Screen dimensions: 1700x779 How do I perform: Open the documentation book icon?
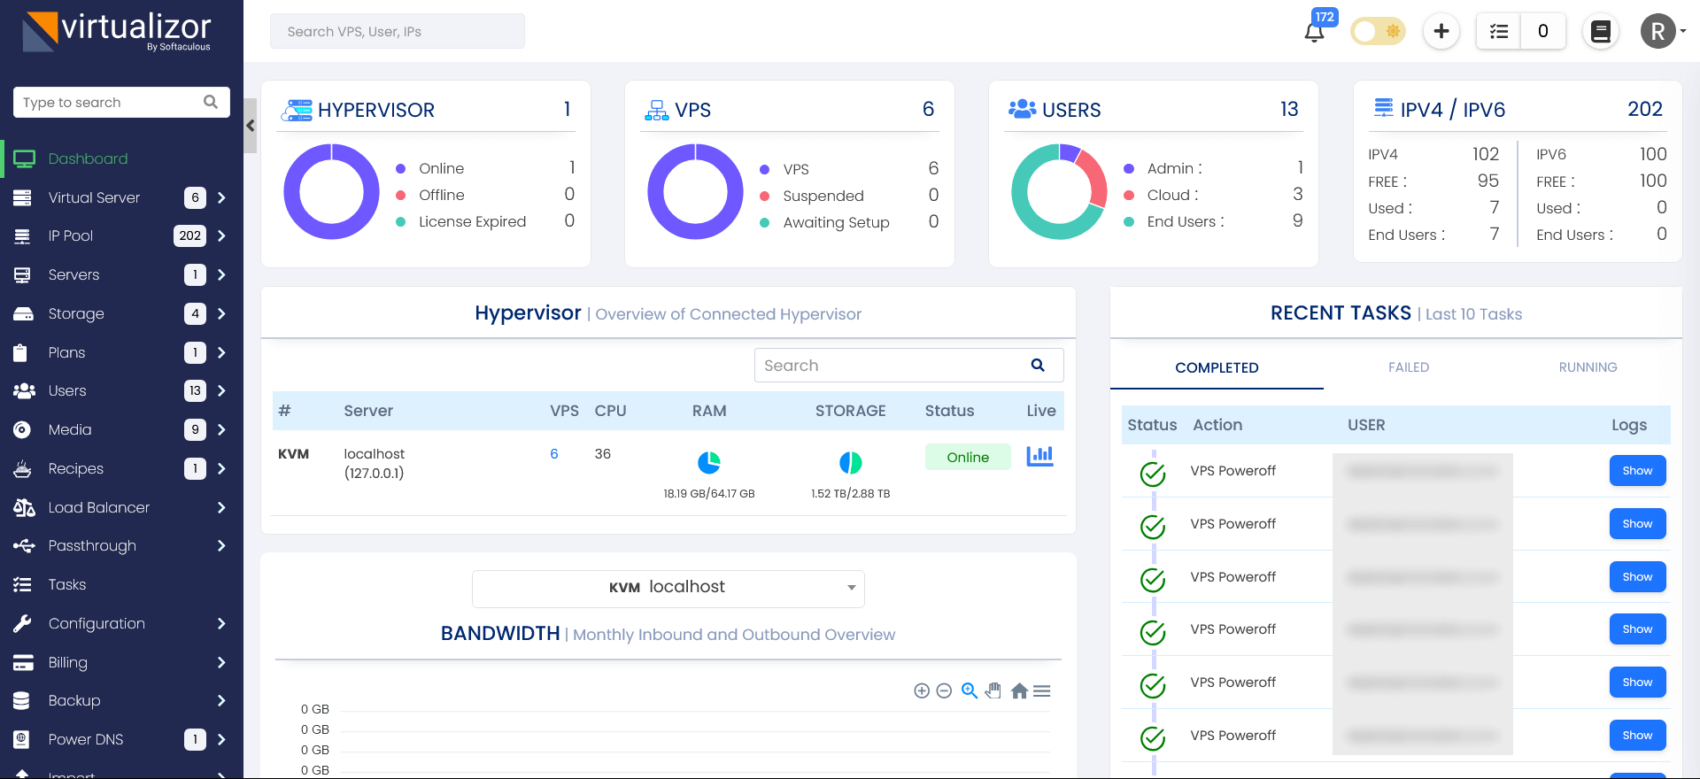coord(1601,32)
